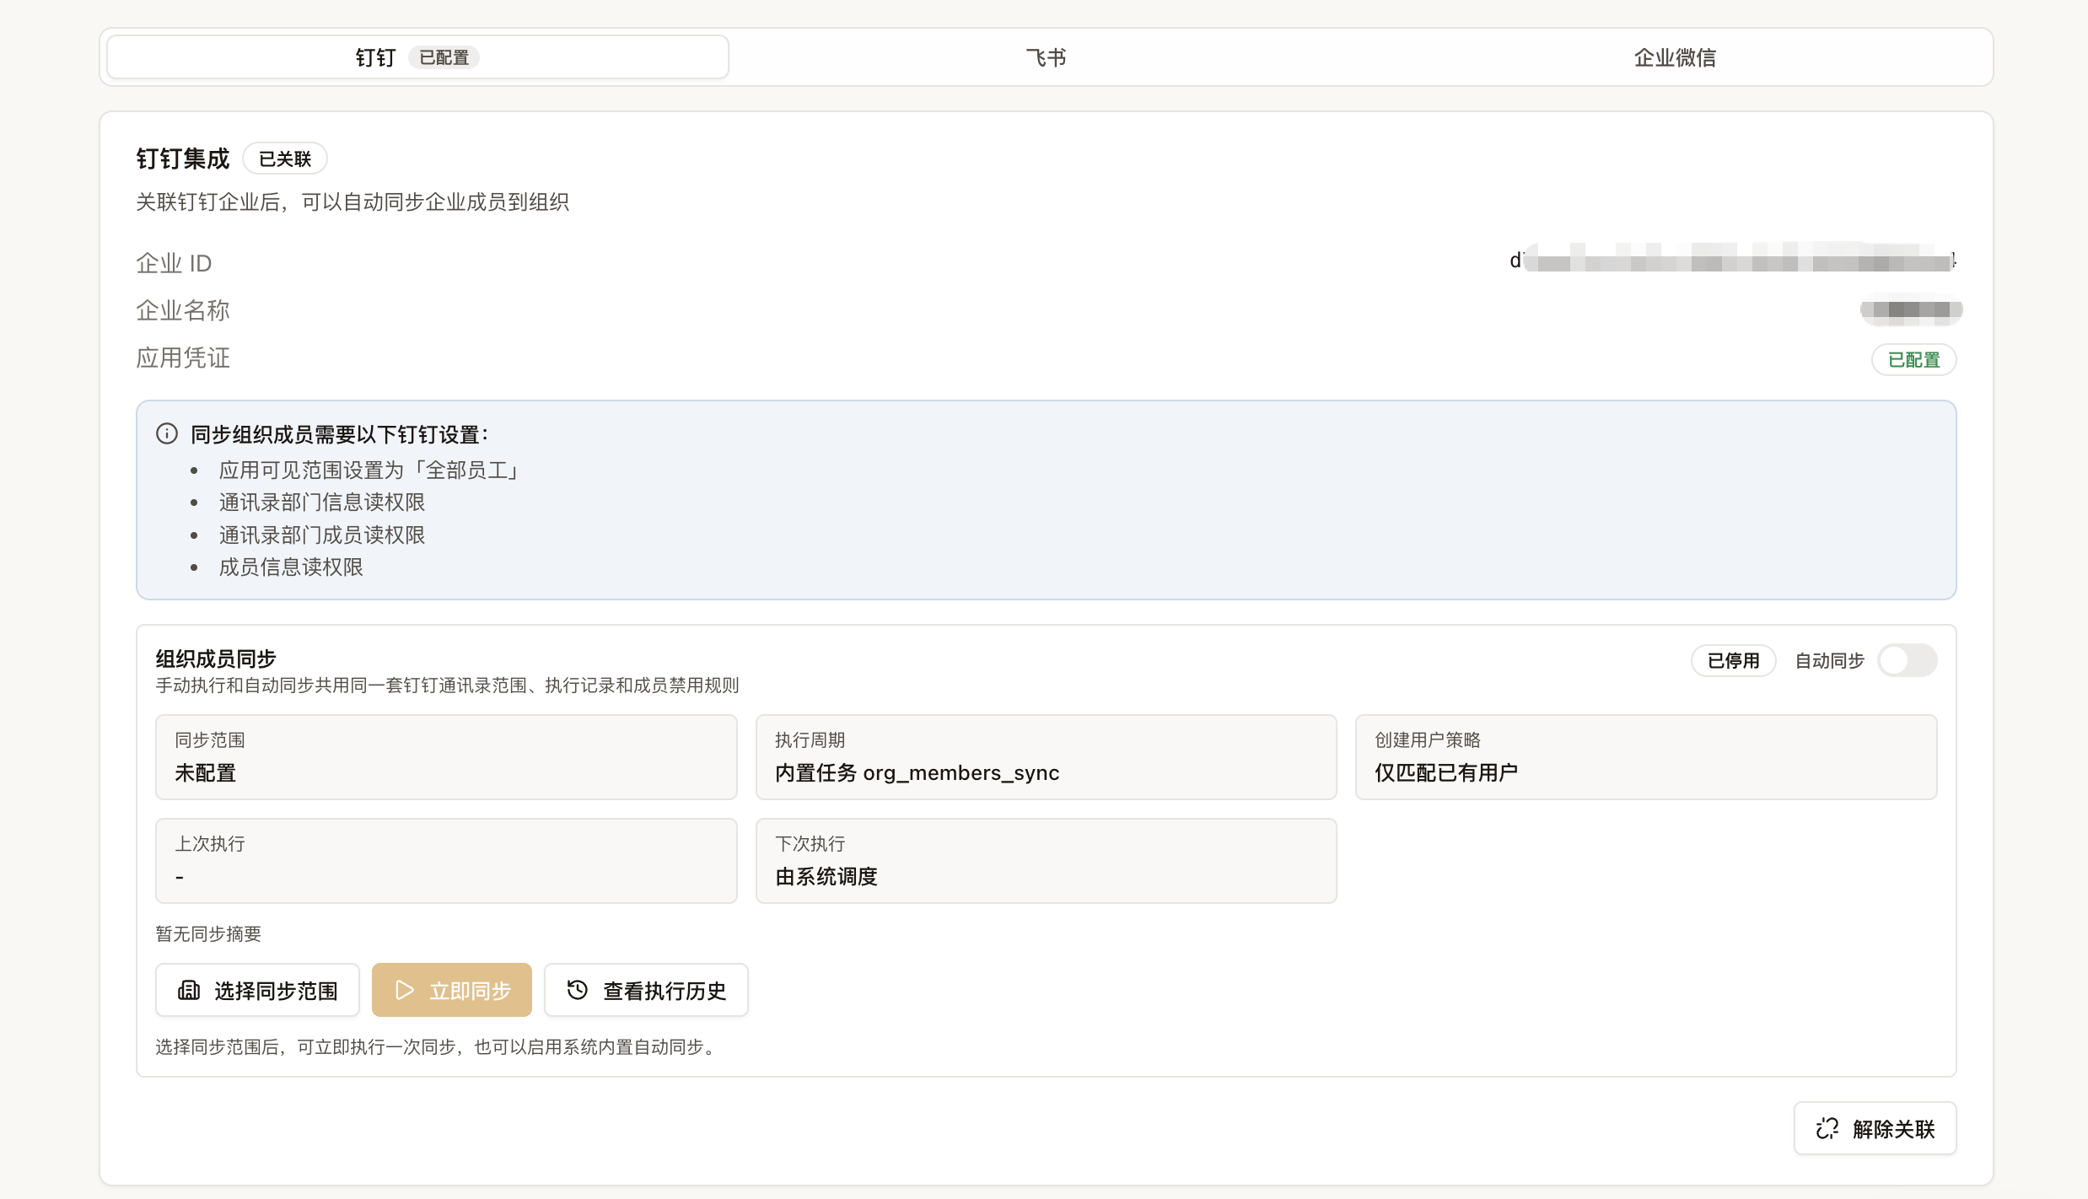Click the 已停用 status badge
2088x1199 pixels.
tap(1734, 660)
